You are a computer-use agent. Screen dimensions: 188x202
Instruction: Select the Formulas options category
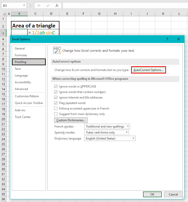(x=29, y=55)
